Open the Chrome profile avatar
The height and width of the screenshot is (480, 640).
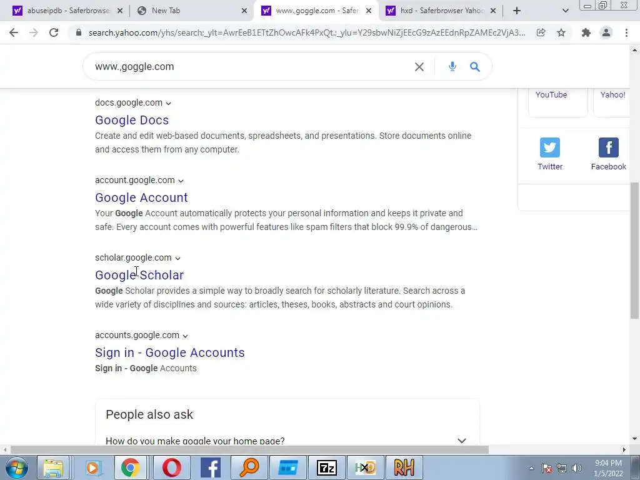pos(606,32)
